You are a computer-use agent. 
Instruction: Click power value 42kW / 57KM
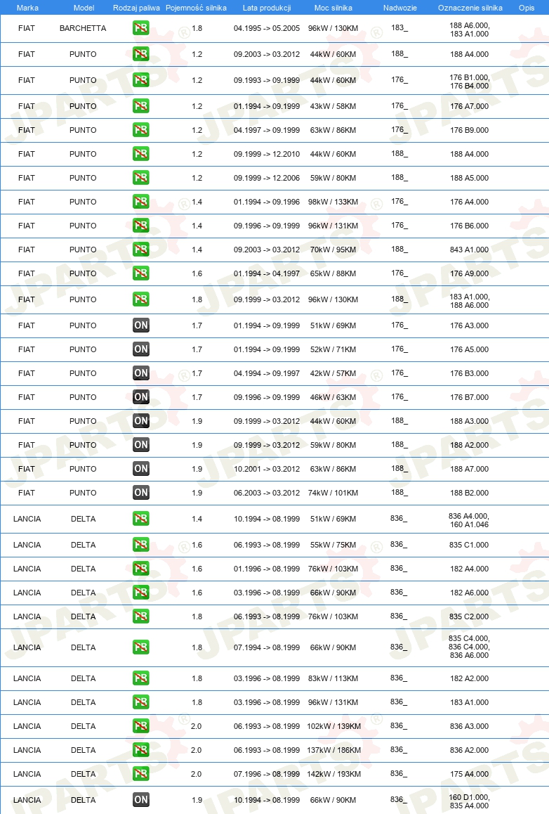coord(333,373)
